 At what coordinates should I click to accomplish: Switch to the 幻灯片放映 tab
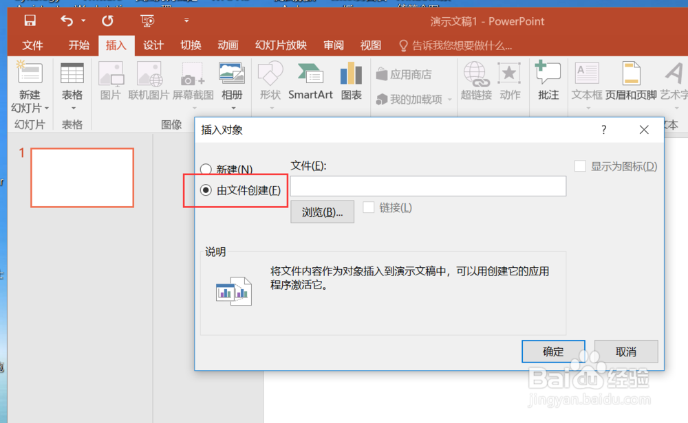[281, 45]
